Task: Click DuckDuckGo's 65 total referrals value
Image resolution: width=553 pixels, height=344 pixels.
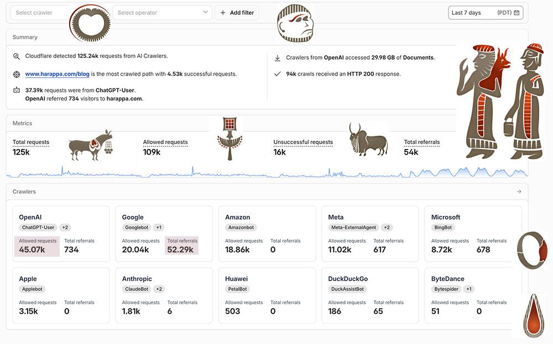Action: (378, 311)
